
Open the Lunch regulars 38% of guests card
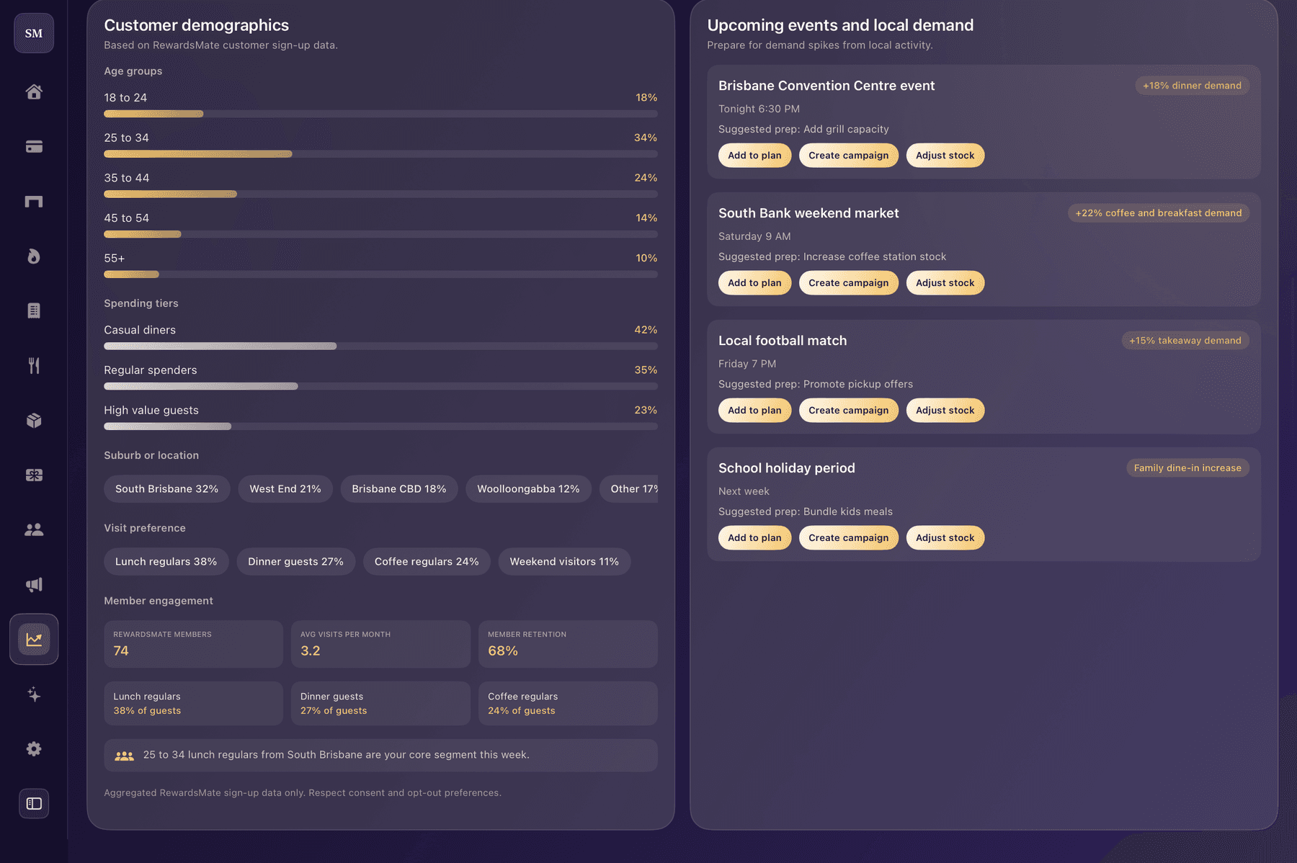(193, 704)
